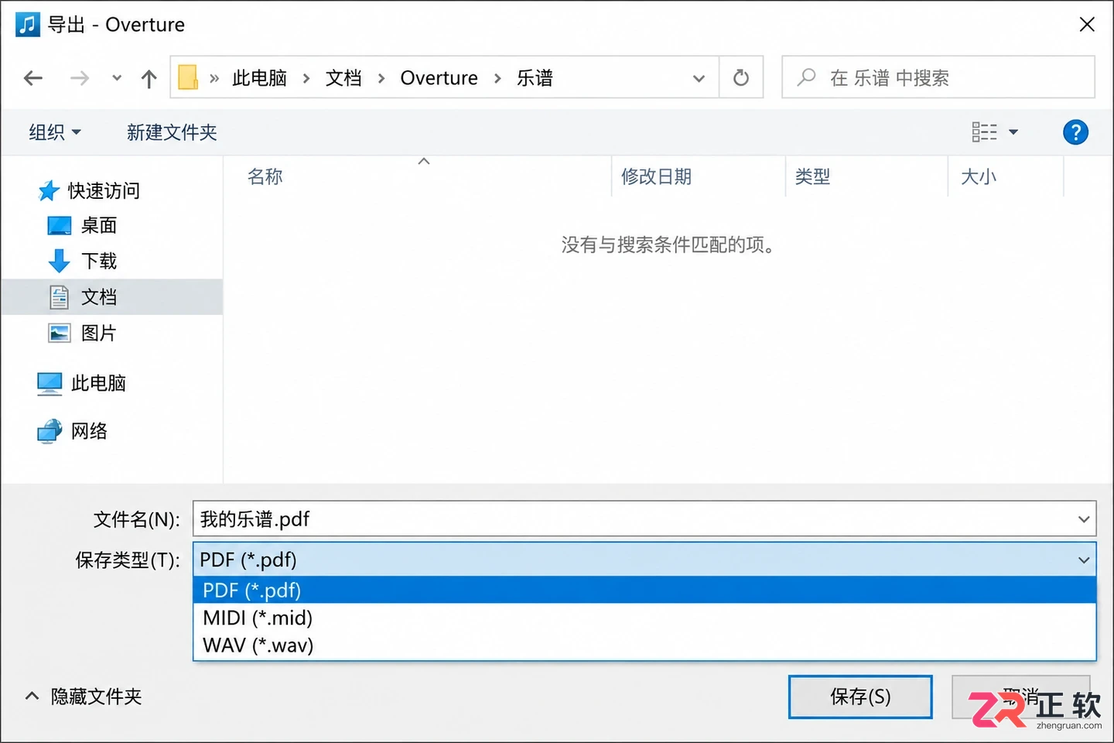Choose PDF (*.pdf) from type list
Screen dimensions: 1114x743
pyautogui.click(x=644, y=590)
